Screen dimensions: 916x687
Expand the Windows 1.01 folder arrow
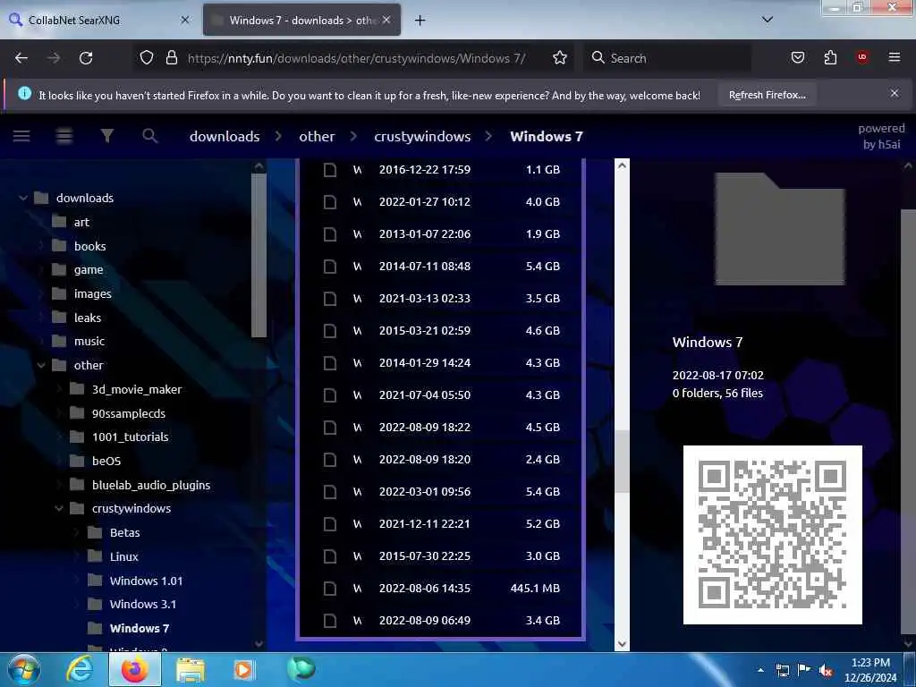(x=77, y=581)
